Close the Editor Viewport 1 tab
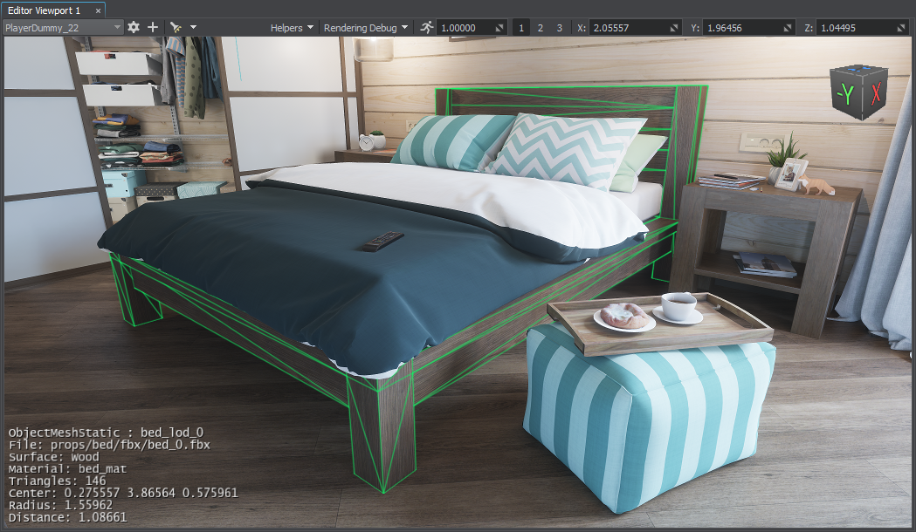916x532 pixels. pyautogui.click(x=97, y=10)
